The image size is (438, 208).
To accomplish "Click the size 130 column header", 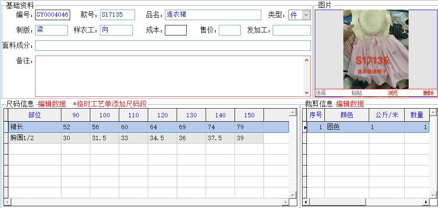I will click(x=191, y=115).
